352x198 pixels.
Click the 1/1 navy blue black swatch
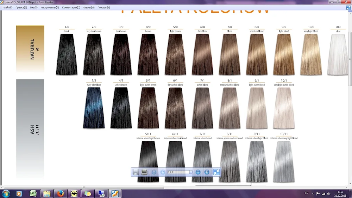click(94, 108)
